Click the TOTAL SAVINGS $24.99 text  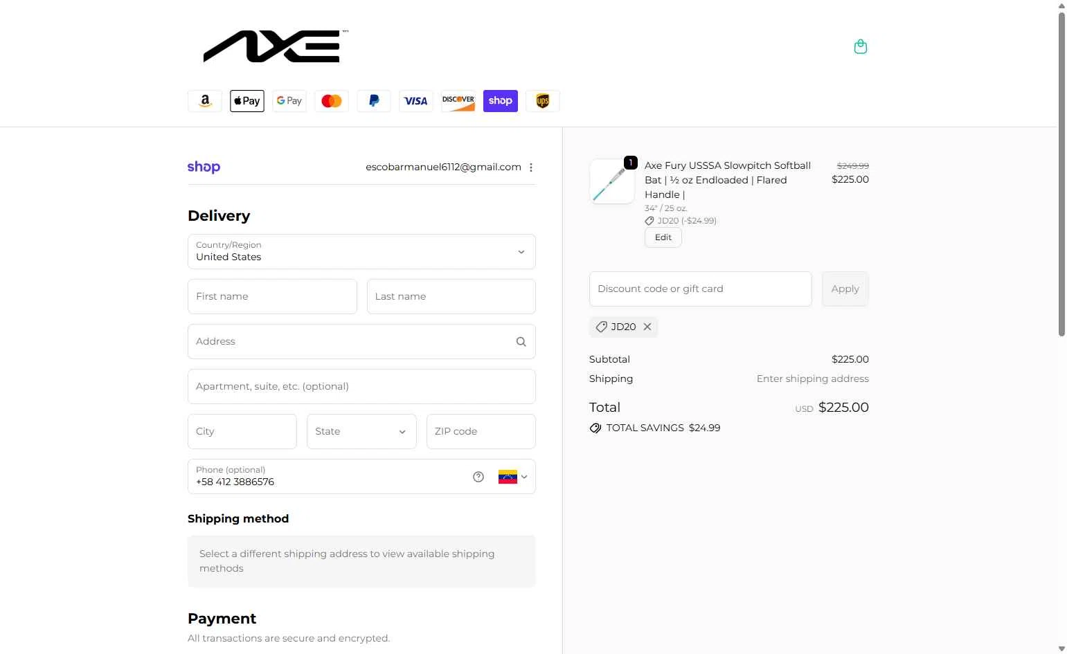663,428
